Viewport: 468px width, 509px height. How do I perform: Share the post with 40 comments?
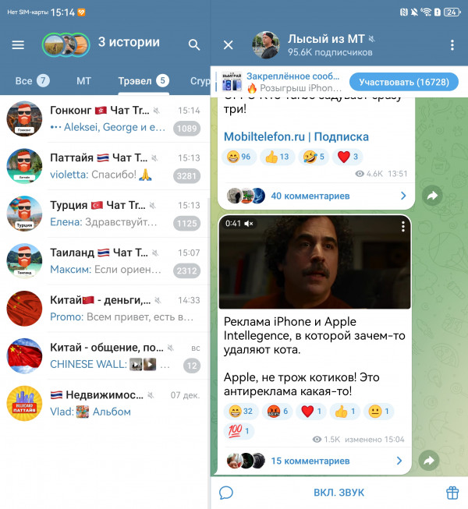pyautogui.click(x=432, y=196)
